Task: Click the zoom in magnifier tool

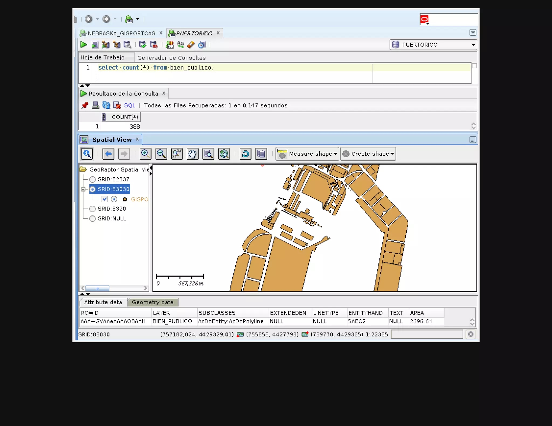Action: coord(146,154)
